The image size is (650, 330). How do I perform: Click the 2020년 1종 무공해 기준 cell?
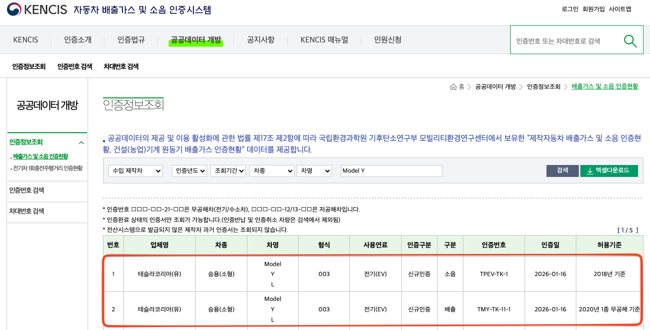(x=610, y=309)
